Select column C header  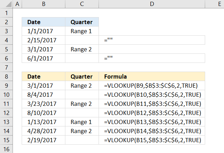(x=82, y=4)
